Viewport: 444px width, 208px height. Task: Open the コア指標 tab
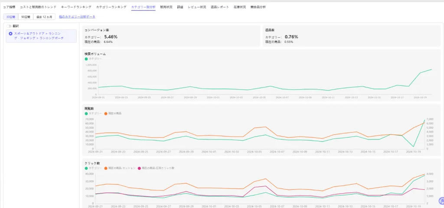[x=9, y=7]
